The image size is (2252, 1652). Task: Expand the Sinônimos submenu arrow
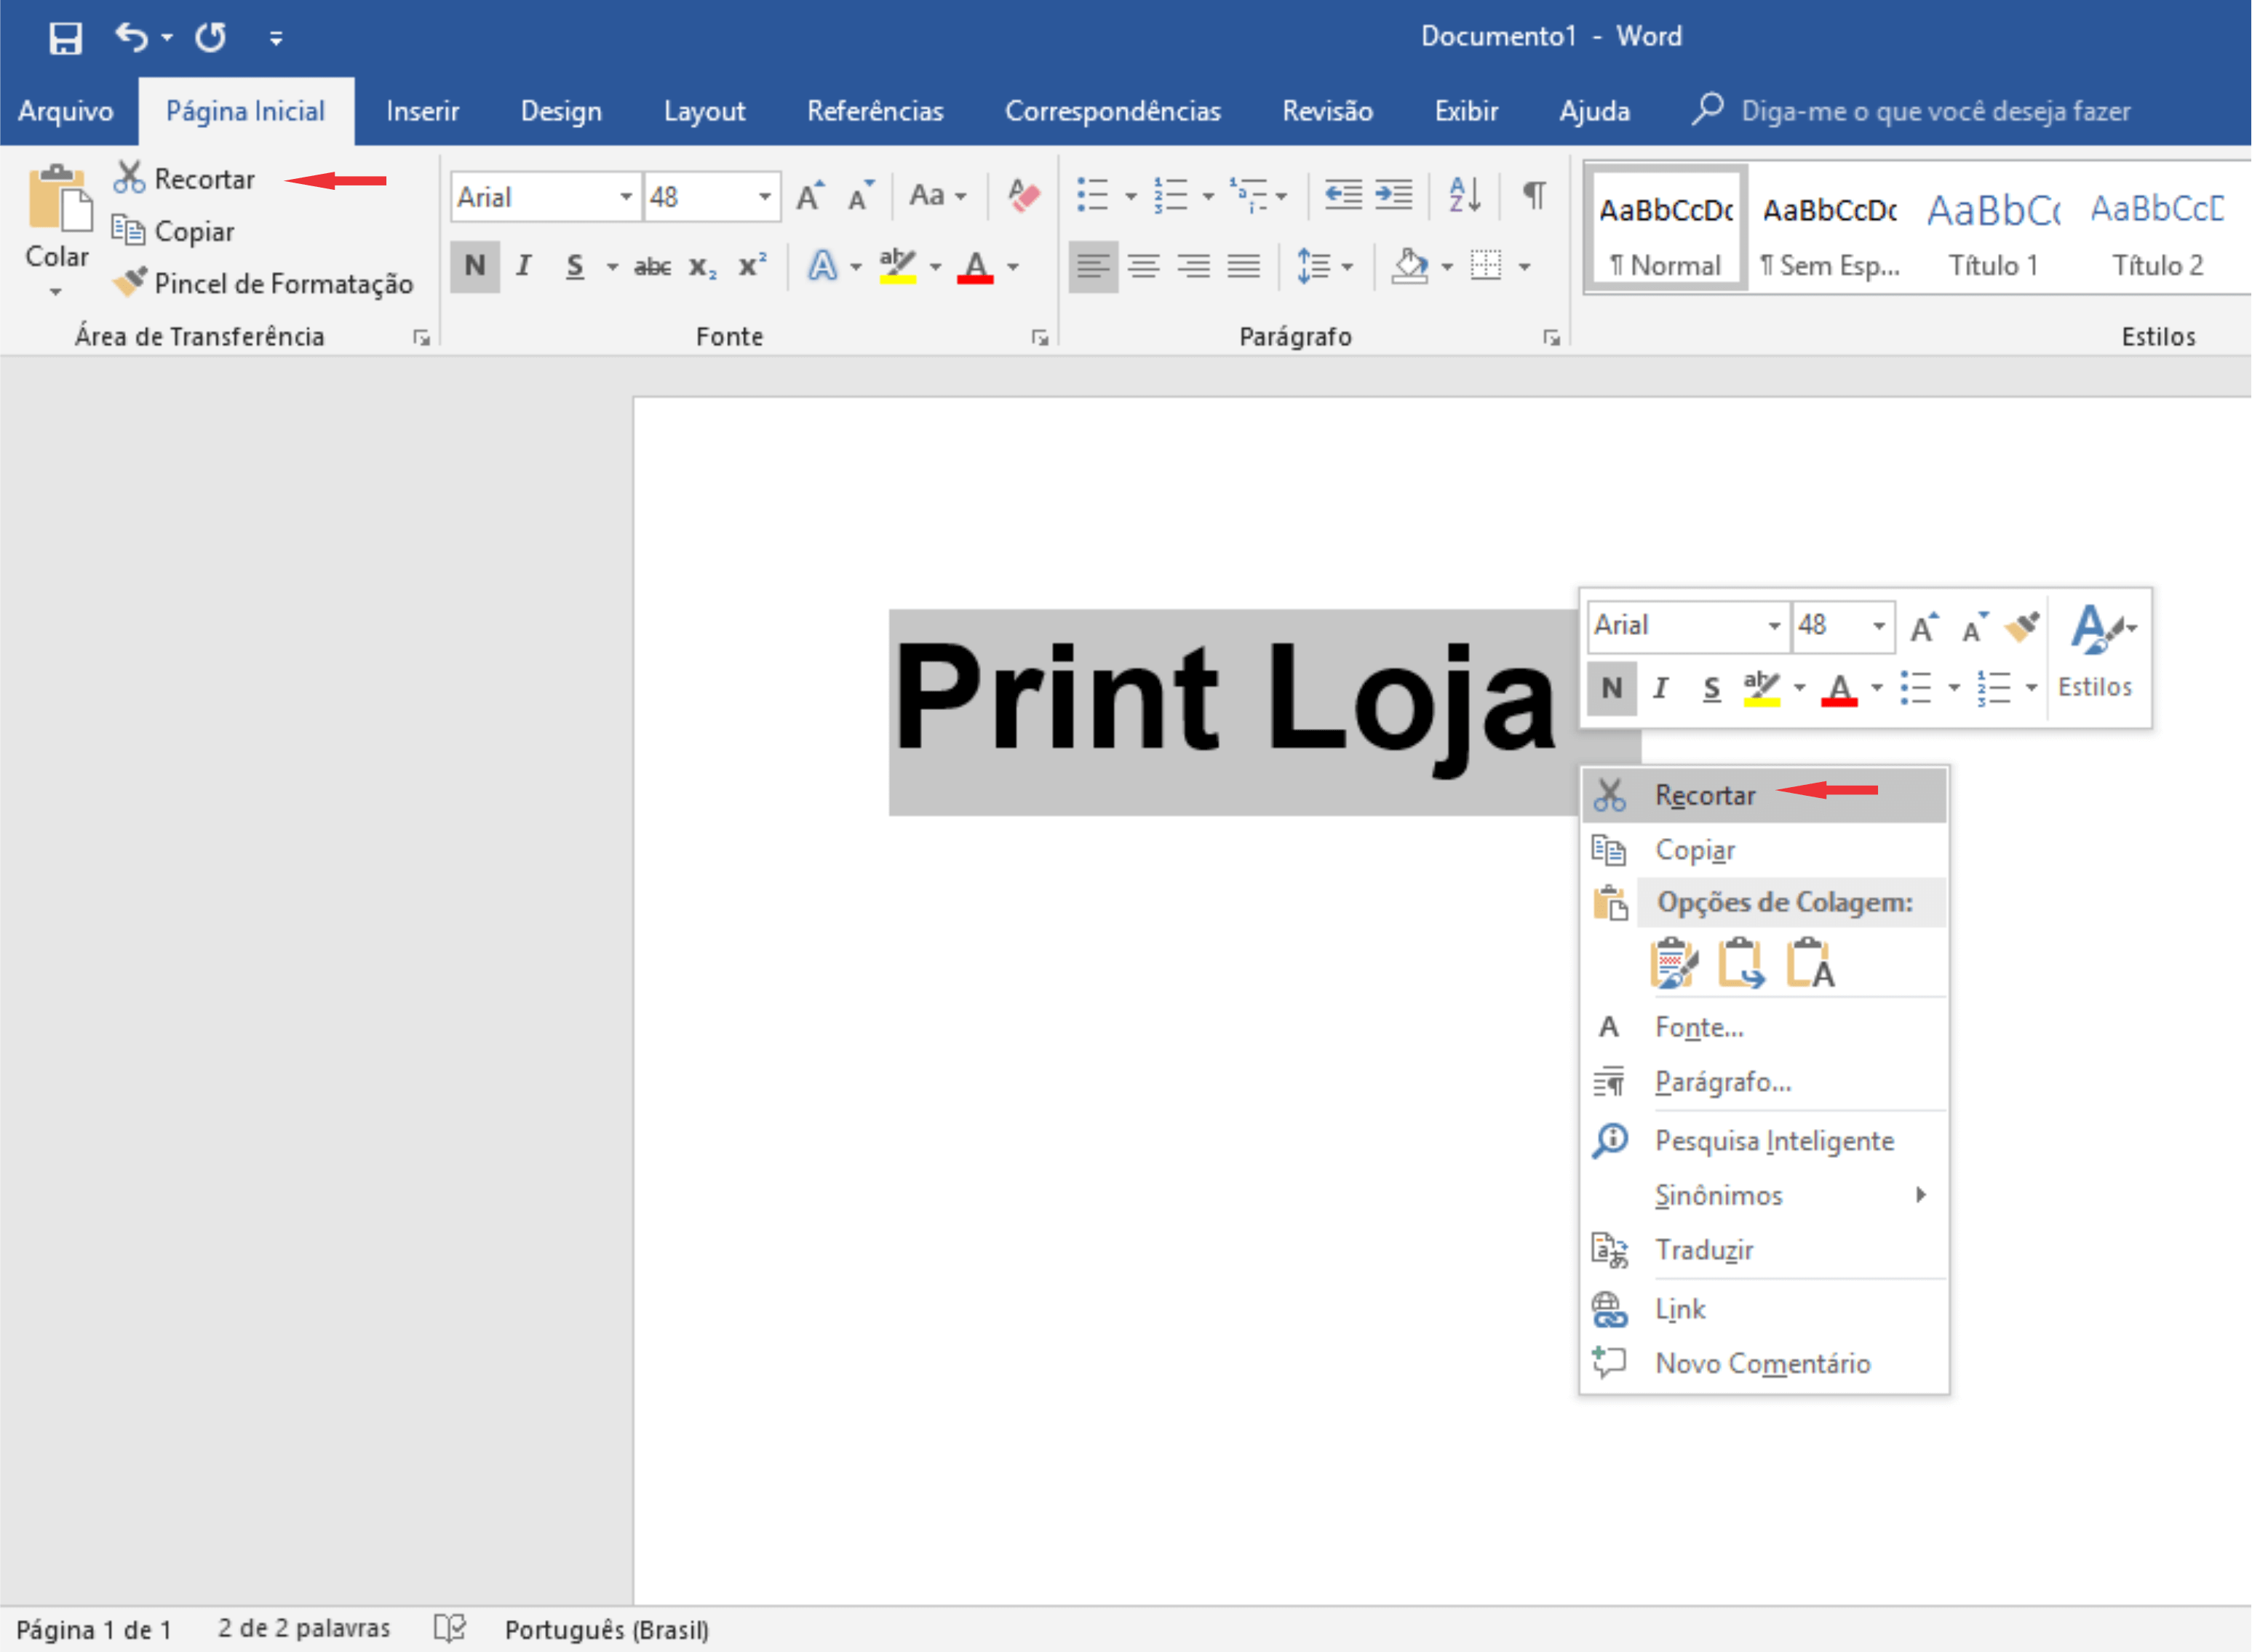point(1920,1195)
